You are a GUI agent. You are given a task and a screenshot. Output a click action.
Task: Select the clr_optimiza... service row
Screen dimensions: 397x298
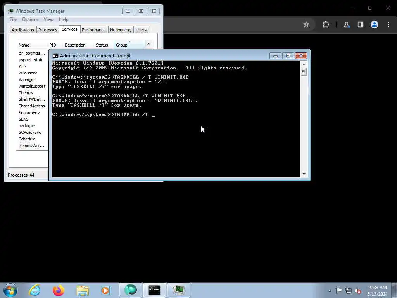[x=32, y=53]
